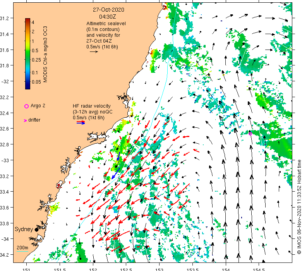Viewport: 302px width, 271px height.
Task: Click the 'and velocity for' text line
Action: click(x=103, y=35)
